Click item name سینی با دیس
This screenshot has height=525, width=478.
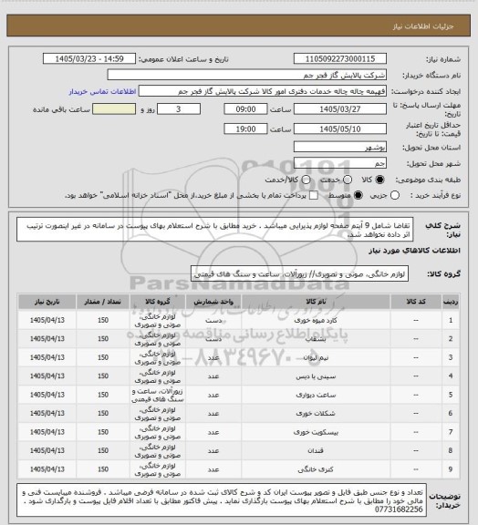point(316,376)
